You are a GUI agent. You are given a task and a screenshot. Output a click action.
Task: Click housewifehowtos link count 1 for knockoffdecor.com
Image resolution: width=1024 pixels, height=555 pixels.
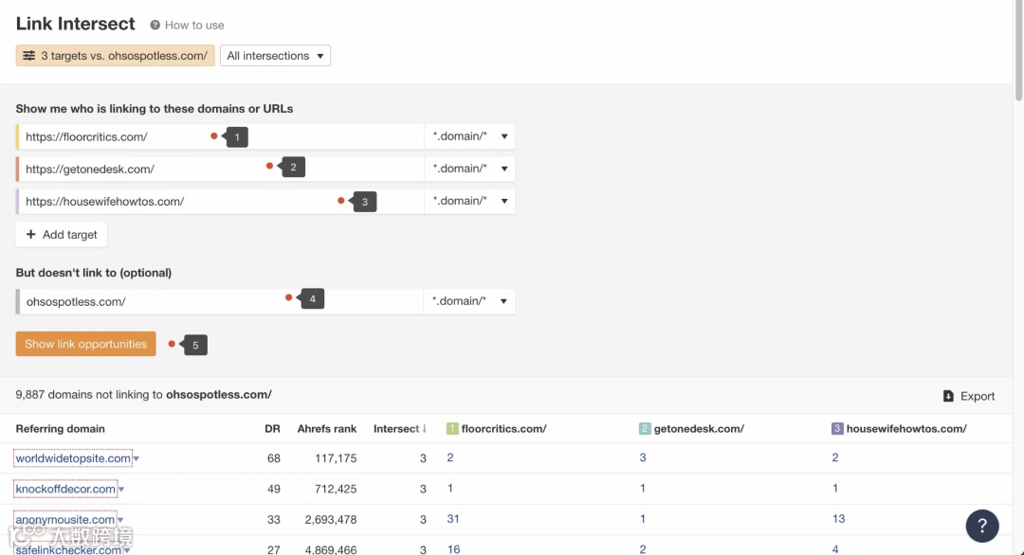pyautogui.click(x=835, y=488)
